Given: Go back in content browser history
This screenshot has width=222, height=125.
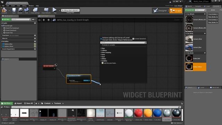Looking at the screenshot, I should point(36,103).
